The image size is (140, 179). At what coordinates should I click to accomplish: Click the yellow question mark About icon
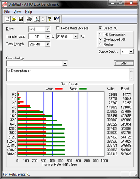click(50, 19)
